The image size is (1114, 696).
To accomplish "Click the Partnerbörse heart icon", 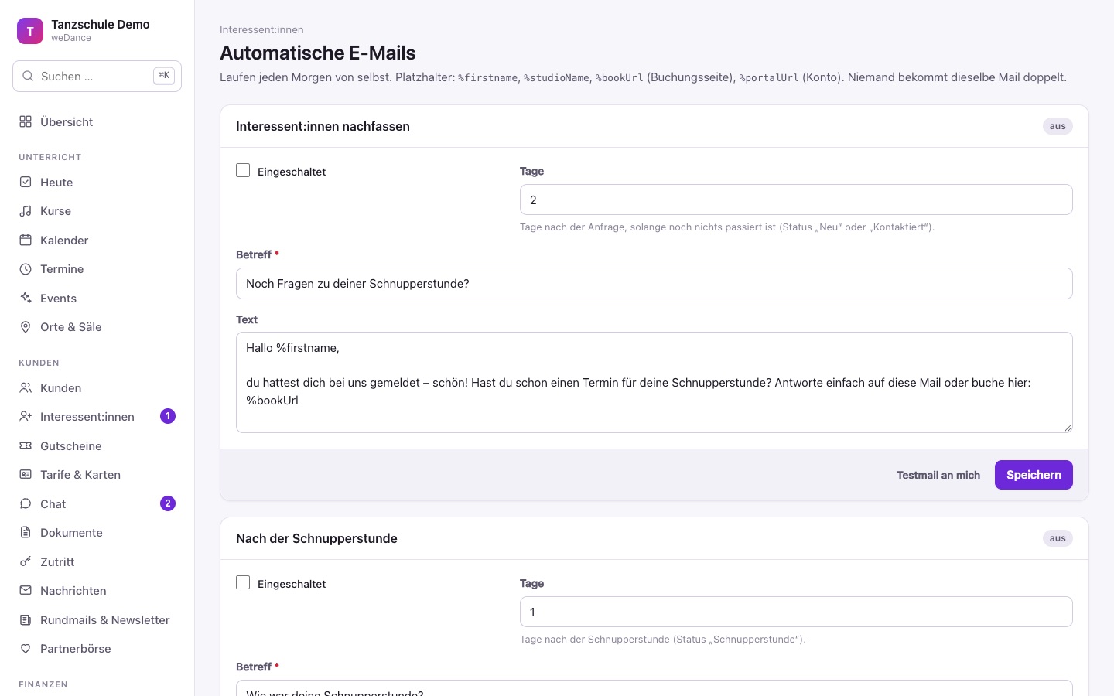I will coord(26,649).
